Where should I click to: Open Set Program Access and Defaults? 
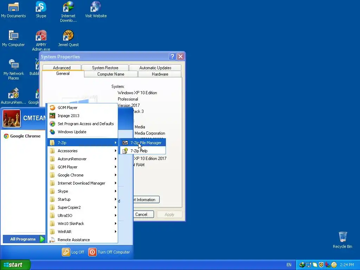pos(83,124)
